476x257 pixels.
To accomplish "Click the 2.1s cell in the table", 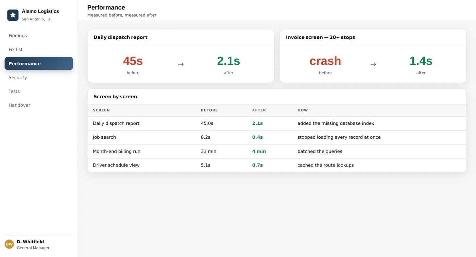I will click(257, 123).
